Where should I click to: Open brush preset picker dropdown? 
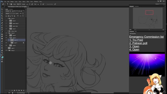click(x=9, y=4)
